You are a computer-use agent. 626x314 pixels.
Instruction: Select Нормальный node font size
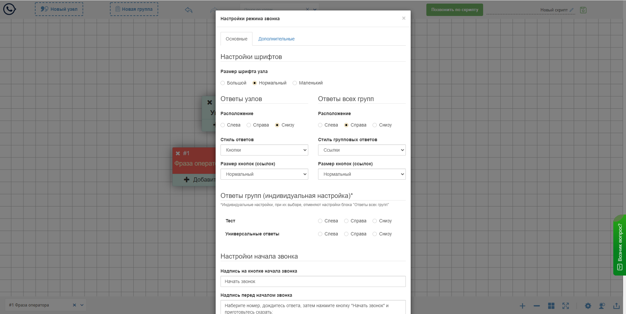pyautogui.click(x=255, y=83)
